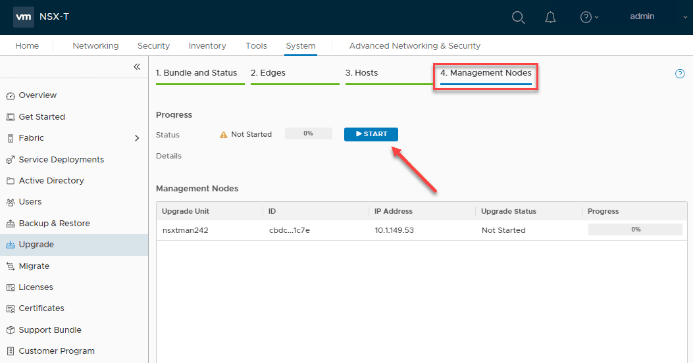Open Service Deployments in the sidebar

pyautogui.click(x=61, y=160)
